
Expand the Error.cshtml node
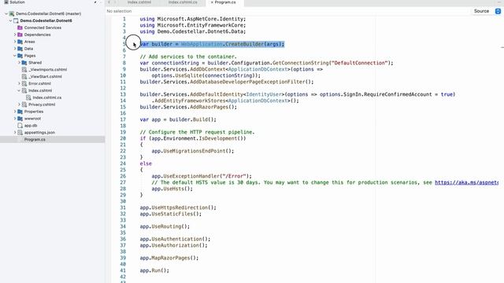[x=19, y=83]
